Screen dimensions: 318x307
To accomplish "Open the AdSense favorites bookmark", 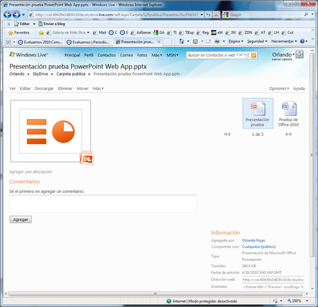I will tap(141, 33).
